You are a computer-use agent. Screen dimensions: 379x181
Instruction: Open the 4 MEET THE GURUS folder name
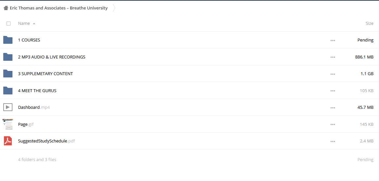coord(37,90)
